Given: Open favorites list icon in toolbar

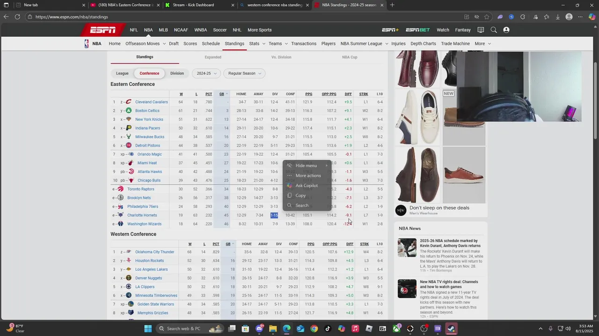Looking at the screenshot, I should tap(546, 17).
